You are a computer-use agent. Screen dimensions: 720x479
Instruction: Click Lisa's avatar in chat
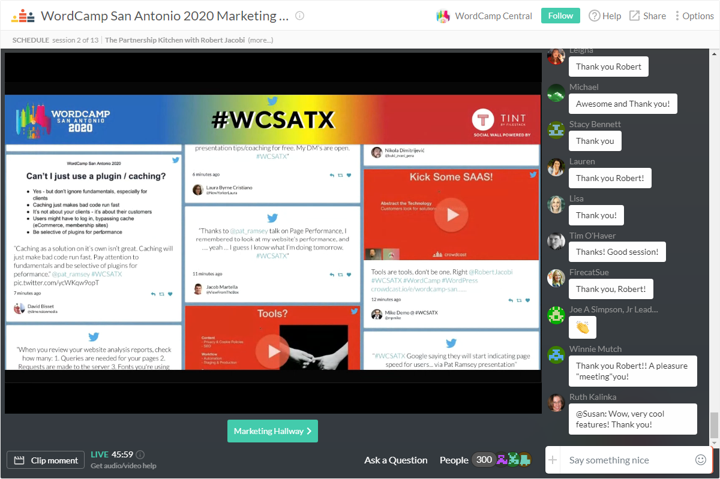tap(556, 204)
